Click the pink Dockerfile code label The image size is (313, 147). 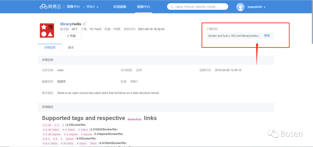pyautogui.click(x=134, y=119)
